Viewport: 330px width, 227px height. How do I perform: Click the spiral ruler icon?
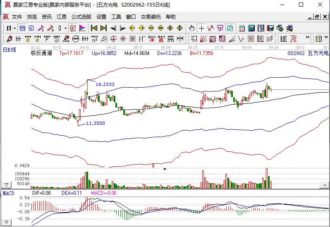(57, 39)
